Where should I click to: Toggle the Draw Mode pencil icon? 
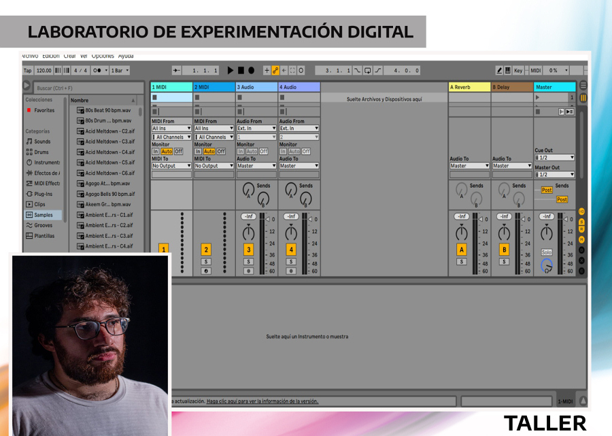[x=499, y=71]
